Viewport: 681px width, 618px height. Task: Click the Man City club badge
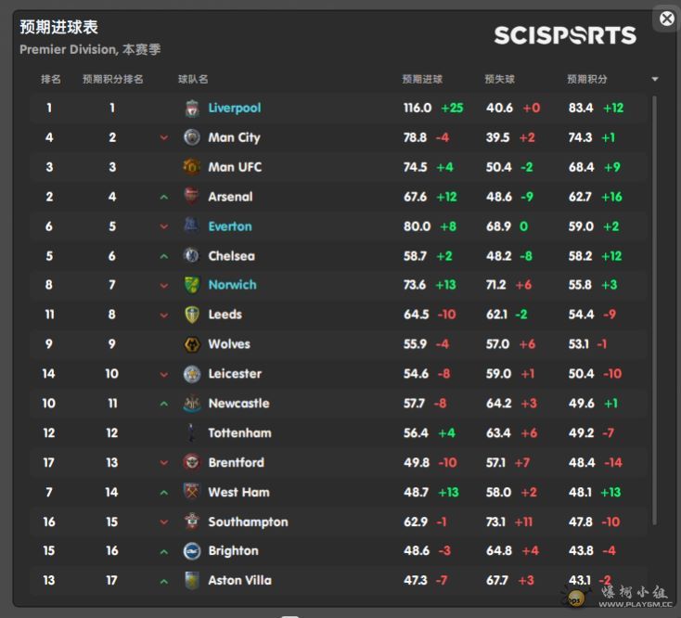191,137
